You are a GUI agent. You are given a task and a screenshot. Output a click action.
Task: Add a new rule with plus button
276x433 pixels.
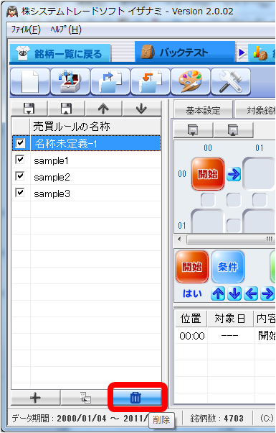tap(35, 398)
